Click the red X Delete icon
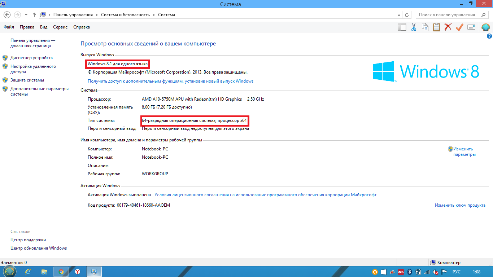Screen dimensions: 493x277 click(448, 27)
